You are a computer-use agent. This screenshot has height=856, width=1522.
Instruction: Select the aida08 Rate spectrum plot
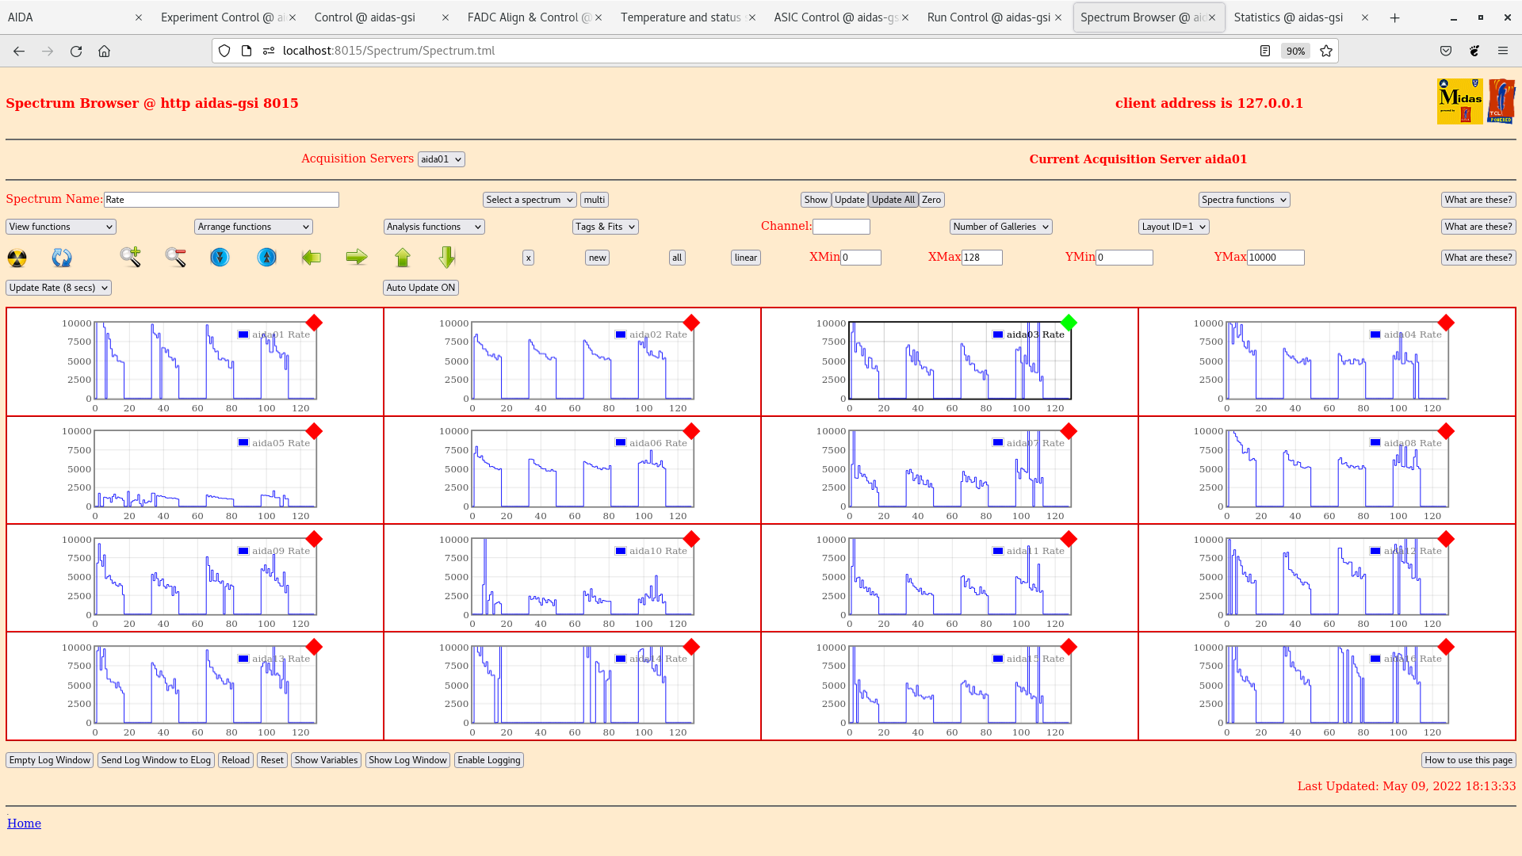[x=1337, y=469]
